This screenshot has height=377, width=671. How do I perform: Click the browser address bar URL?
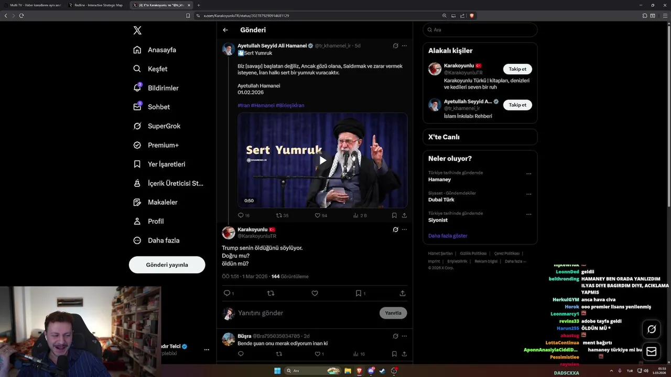point(246,16)
